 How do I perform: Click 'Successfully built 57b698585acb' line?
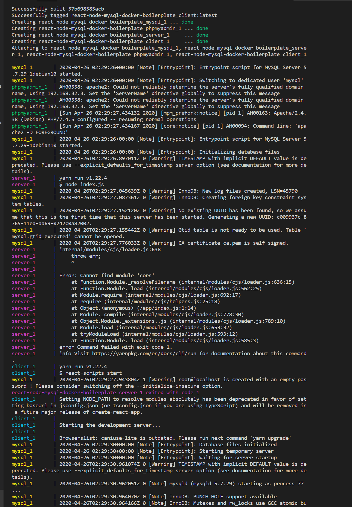(x=58, y=9)
